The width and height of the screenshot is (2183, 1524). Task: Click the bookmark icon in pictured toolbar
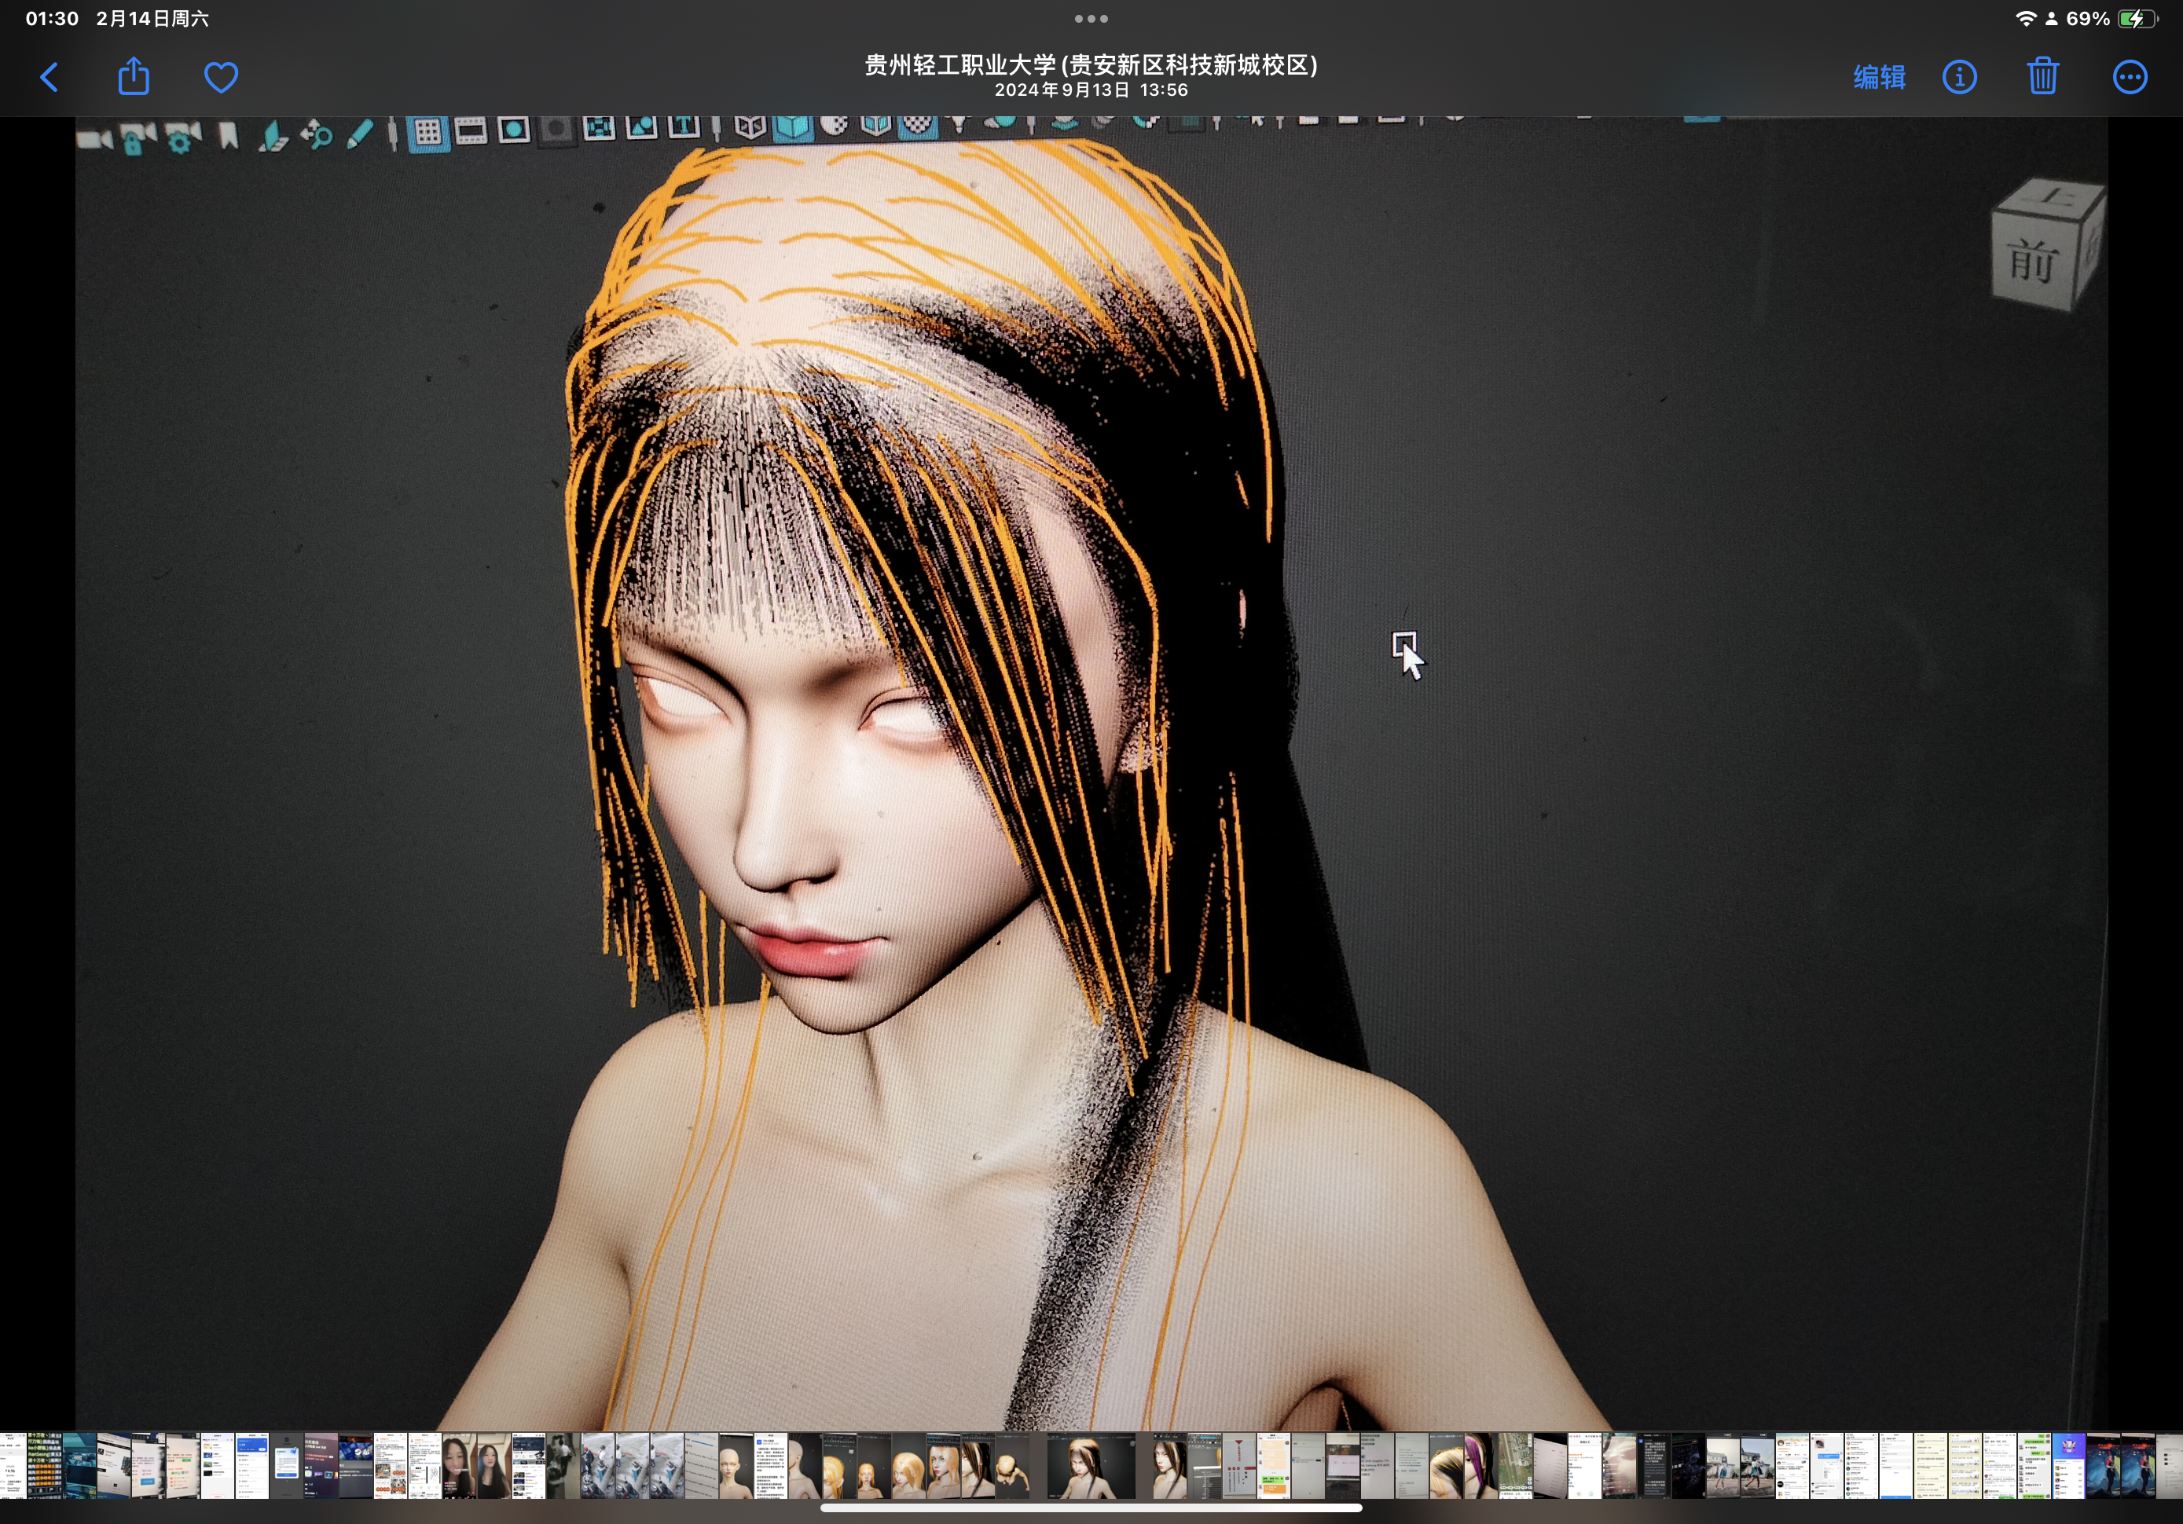tap(228, 136)
